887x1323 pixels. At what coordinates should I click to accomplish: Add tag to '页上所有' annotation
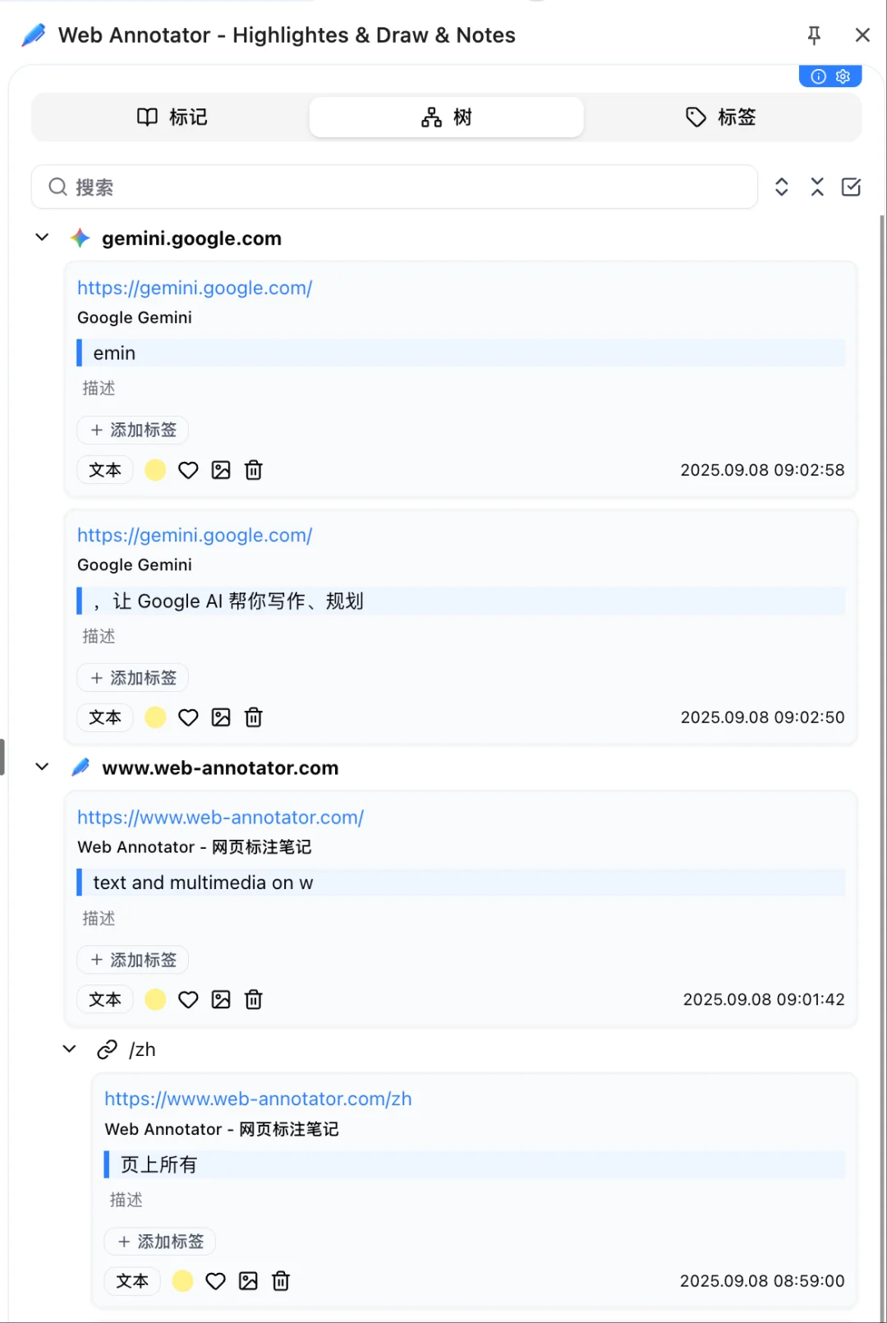pos(160,1242)
